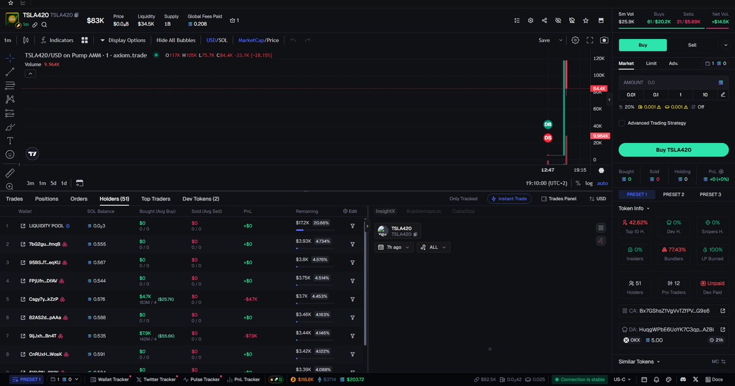Screen dimensions: 735x386
Task: Toggle fullscreen chart mode
Action: click(590, 40)
